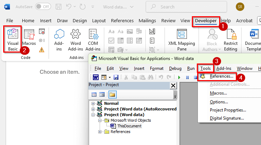This screenshot has height=145, width=261.
Task: Undo last action in Word
Action: 68,7
